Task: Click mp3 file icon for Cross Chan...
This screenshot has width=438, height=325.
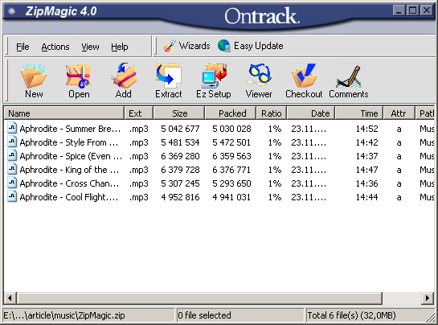Action: click(12, 183)
